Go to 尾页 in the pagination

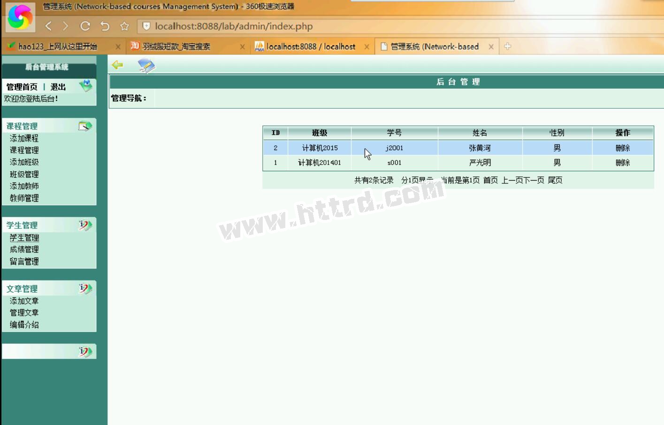(x=555, y=180)
